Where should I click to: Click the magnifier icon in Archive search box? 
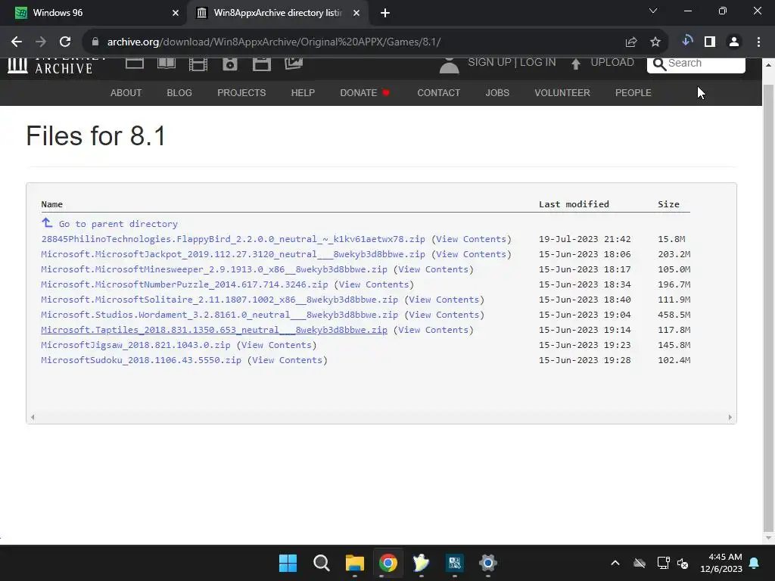point(659,64)
